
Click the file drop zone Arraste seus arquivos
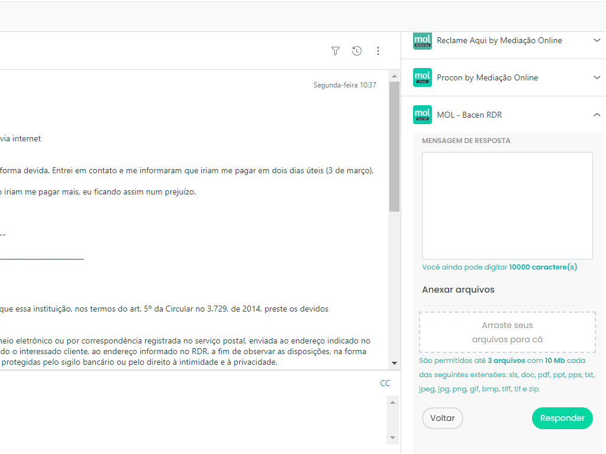click(507, 332)
